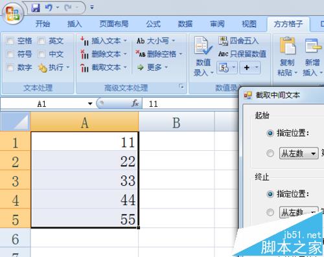Click the Save icon in quick access toolbar
Screen dimensions: 324x257
(36, 8)
